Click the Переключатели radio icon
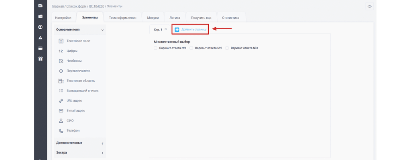This screenshot has height=160, width=411. [x=61, y=71]
